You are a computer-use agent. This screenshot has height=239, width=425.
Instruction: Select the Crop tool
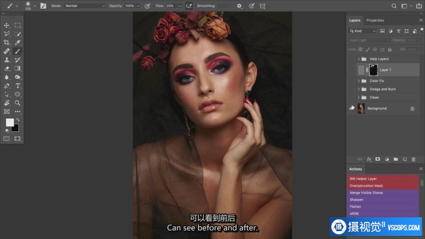(x=7, y=43)
